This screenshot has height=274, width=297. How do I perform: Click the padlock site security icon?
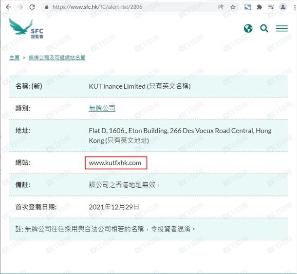pyautogui.click(x=47, y=7)
